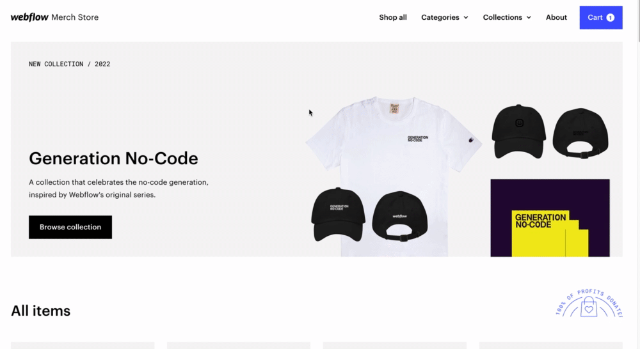Click the smiley face black cap

point(518,132)
